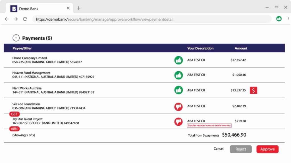Select Plant Works Australia payee name
Image resolution: width=291 pixels, height=163 pixels.
pyautogui.click(x=27, y=88)
